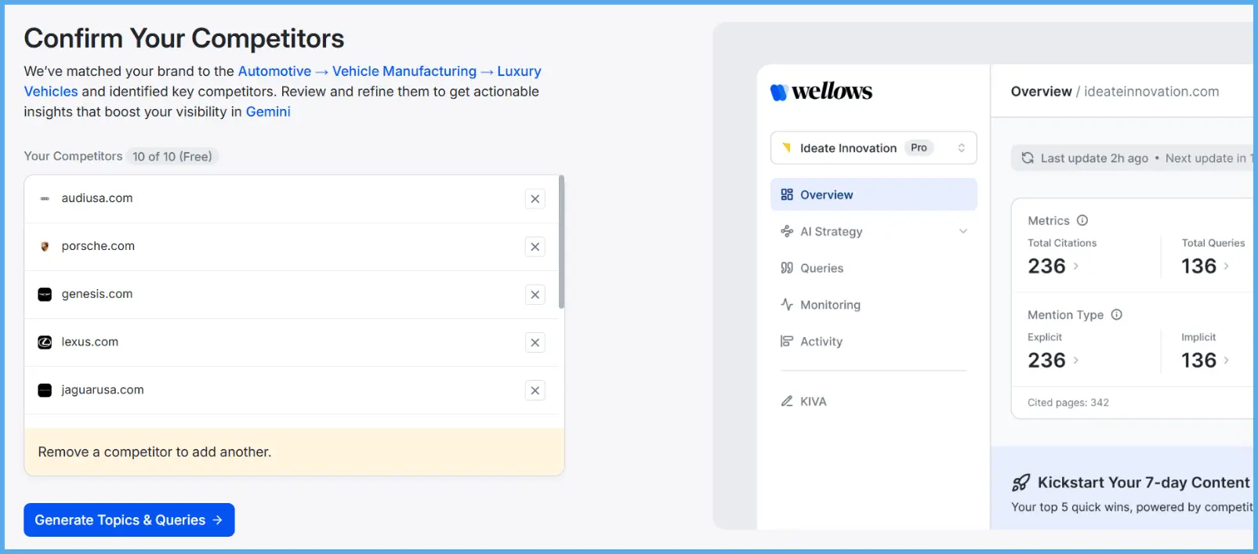Image resolution: width=1258 pixels, height=554 pixels.
Task: Click jaguarusa.com row text
Action: pyautogui.click(x=103, y=389)
